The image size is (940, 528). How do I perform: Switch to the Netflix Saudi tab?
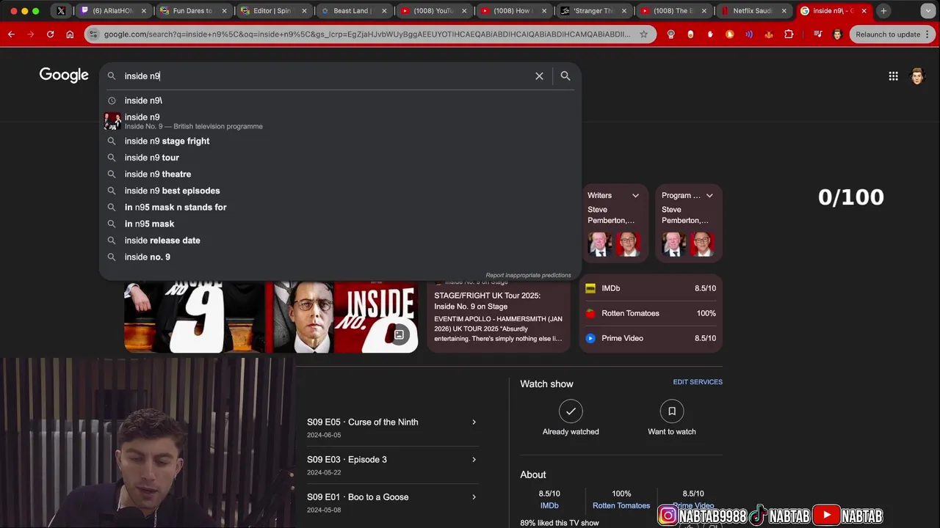click(x=753, y=11)
